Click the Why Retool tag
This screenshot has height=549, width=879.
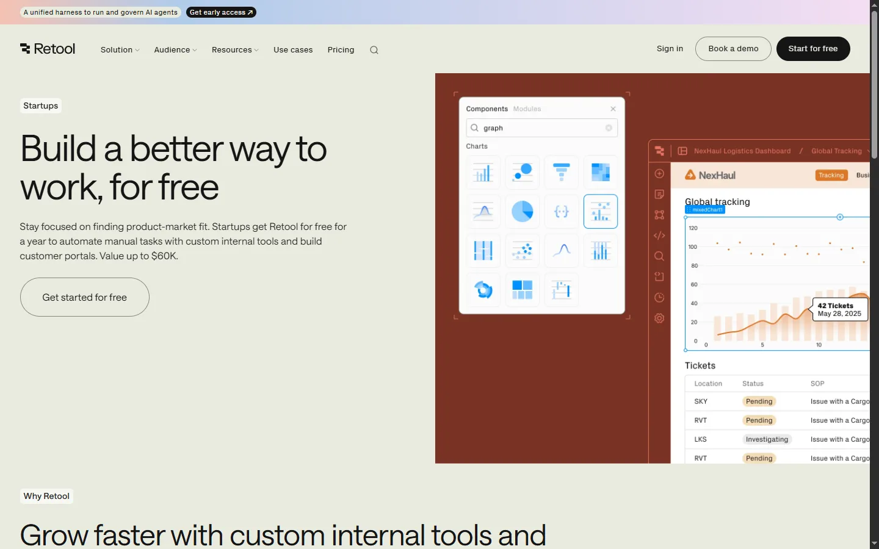[46, 496]
